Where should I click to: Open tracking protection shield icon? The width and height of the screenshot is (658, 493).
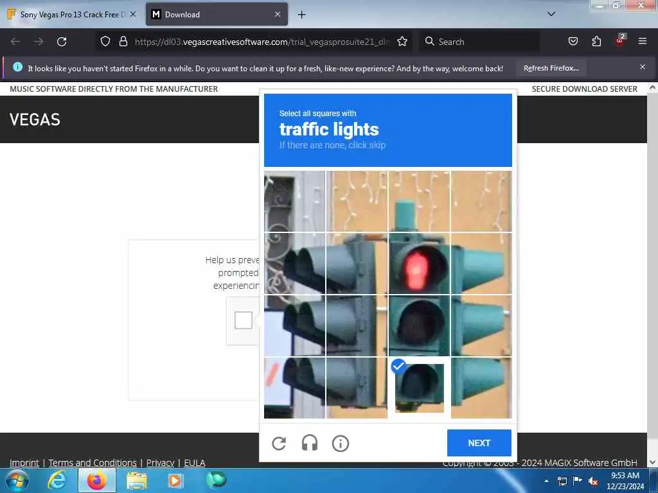tap(105, 41)
